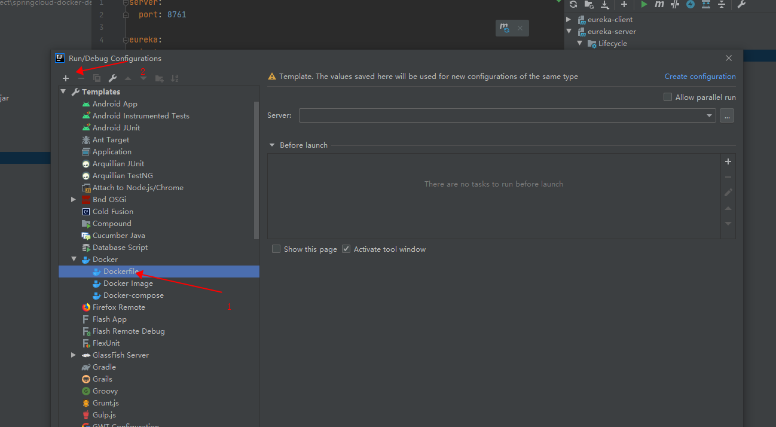The image size is (776, 427).
Task: Select the Dockerfile template
Action: pyautogui.click(x=159, y=272)
